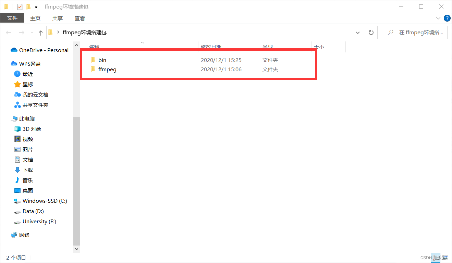Click ffmpeg环境搭建包 breadcrumb in address bar
The width and height of the screenshot is (452, 263).
[x=85, y=33]
